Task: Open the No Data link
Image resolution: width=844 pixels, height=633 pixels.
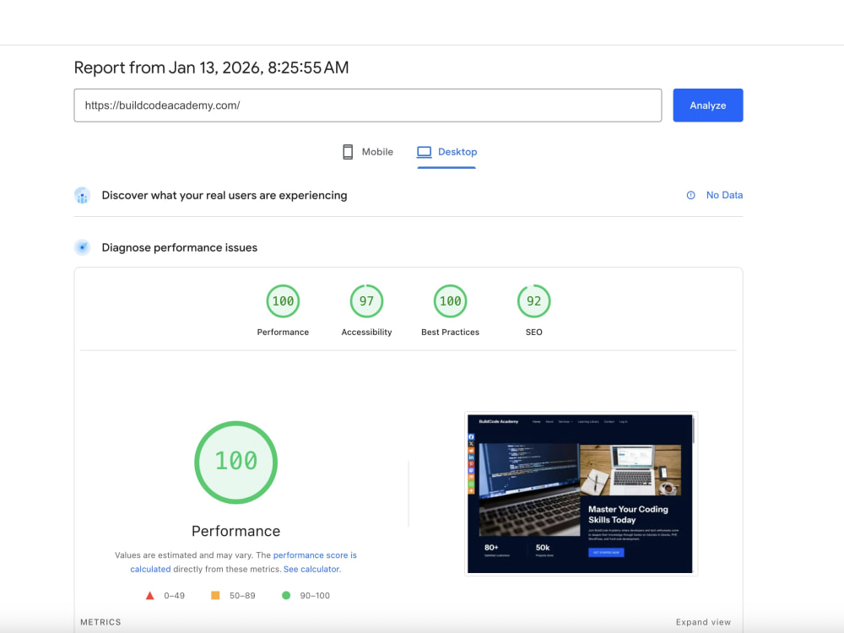Action: pyautogui.click(x=724, y=196)
